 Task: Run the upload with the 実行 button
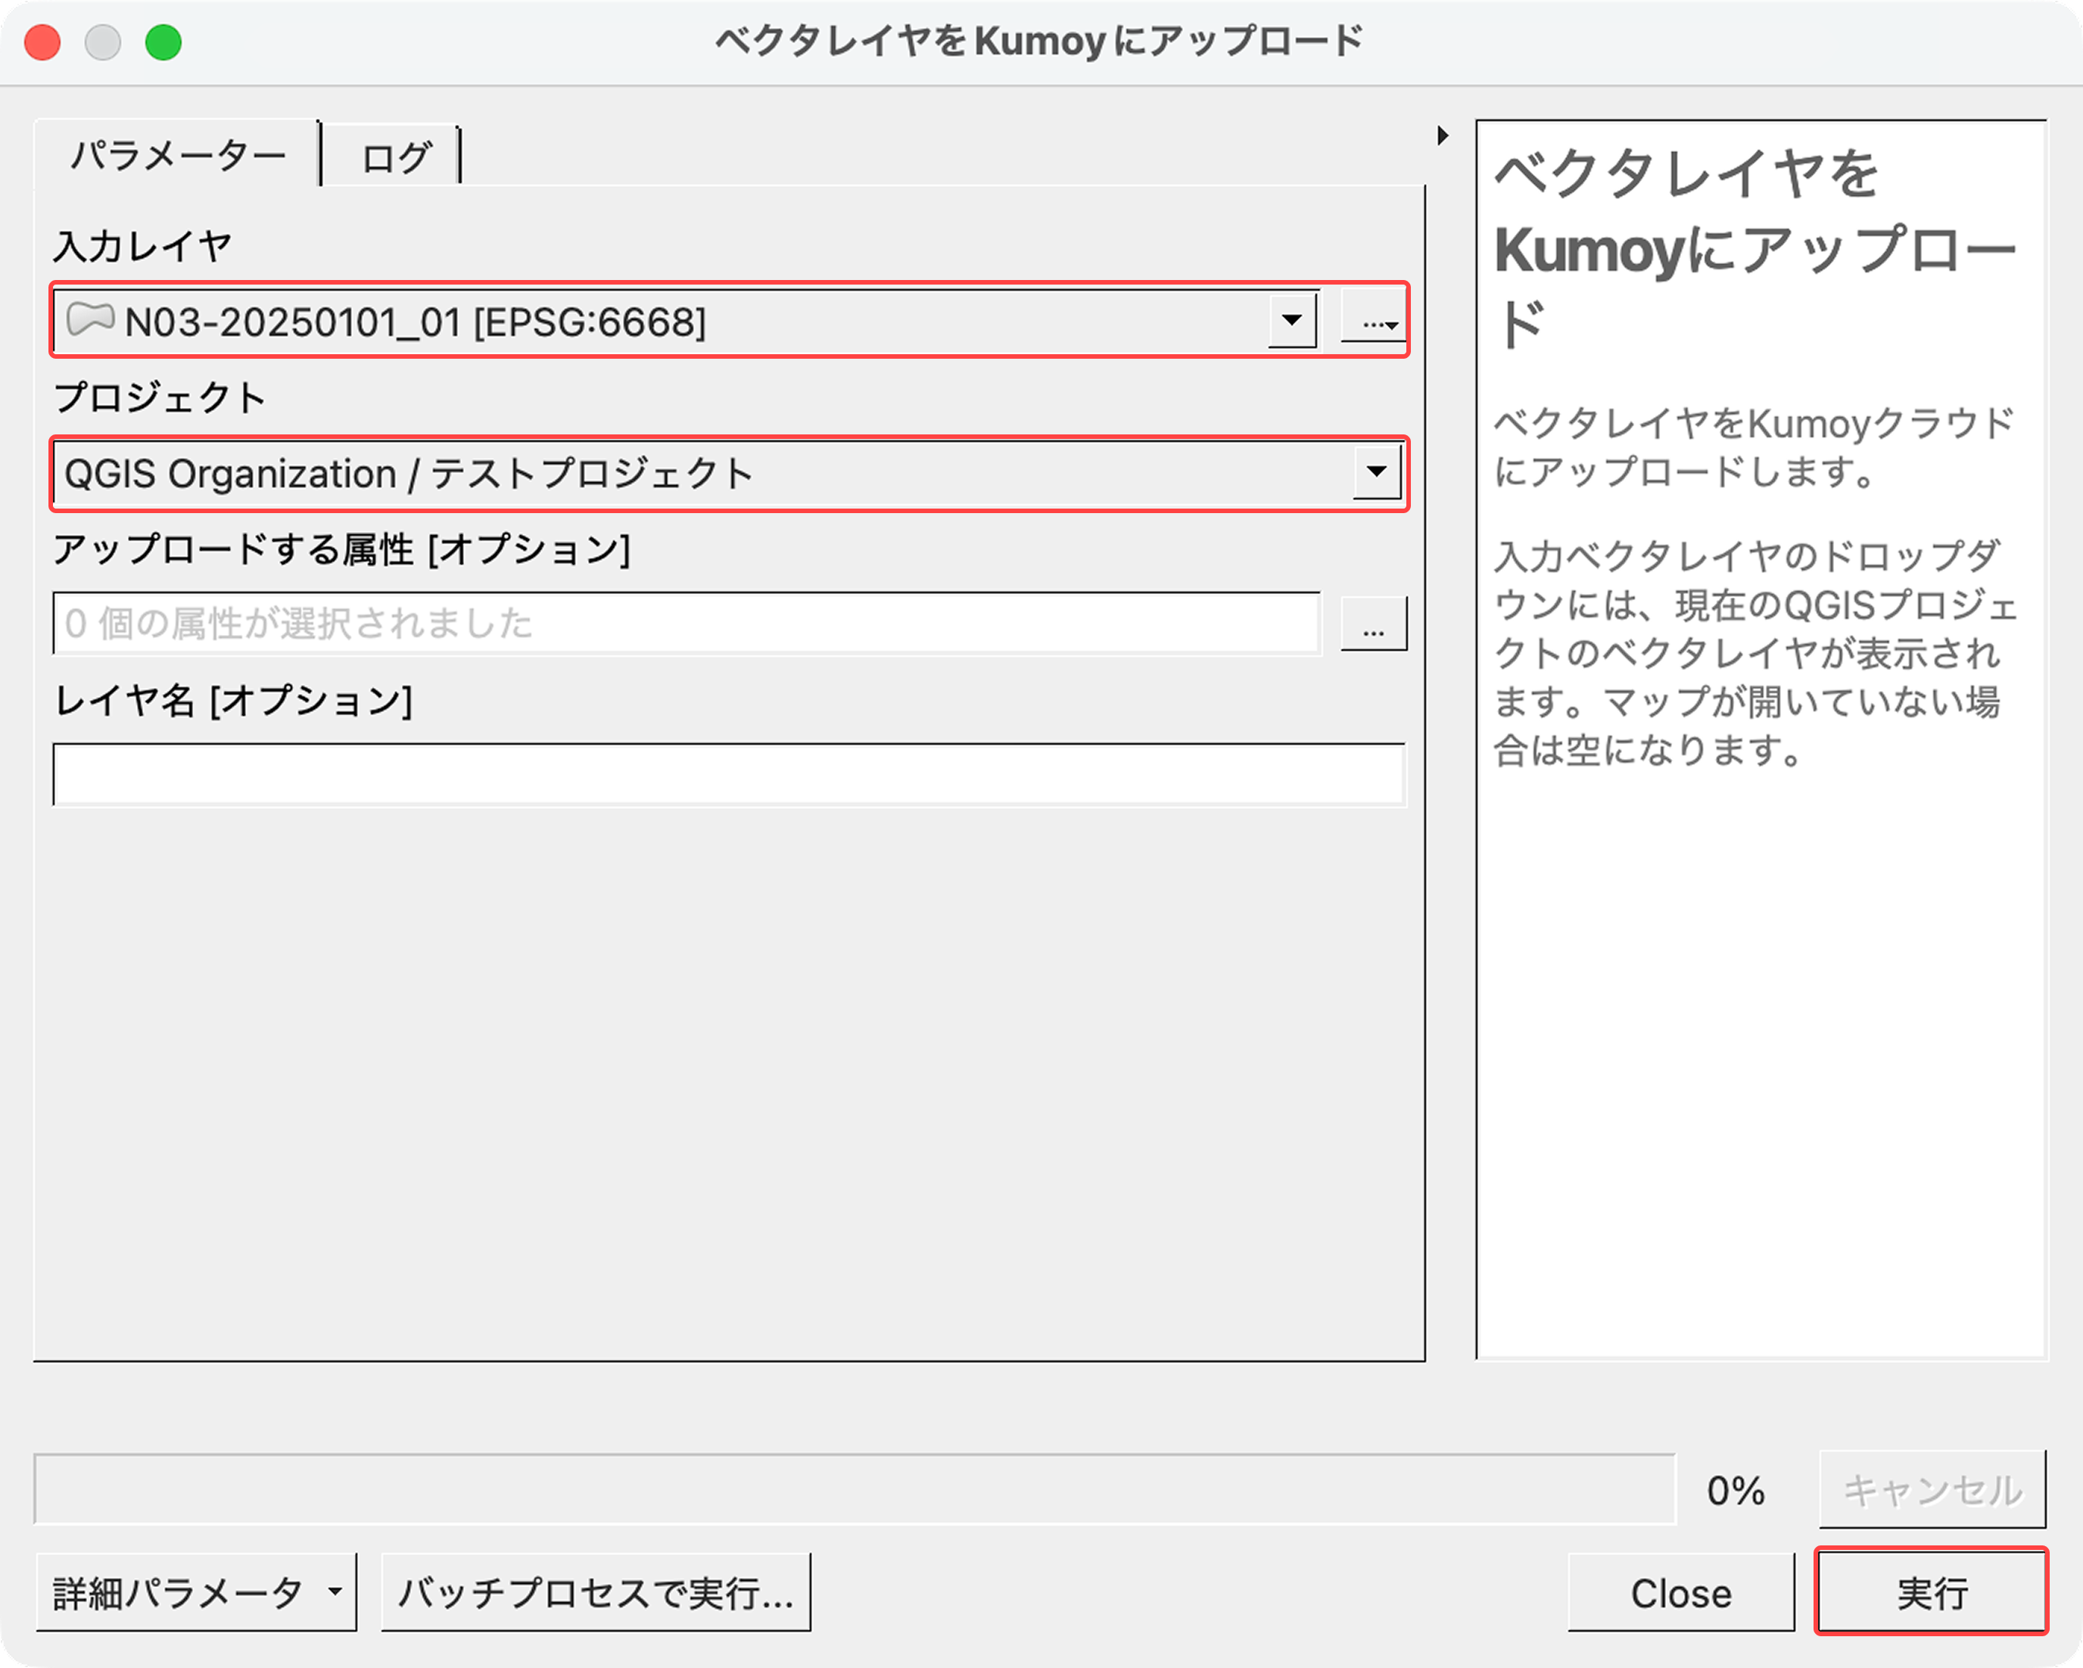click(1932, 1592)
